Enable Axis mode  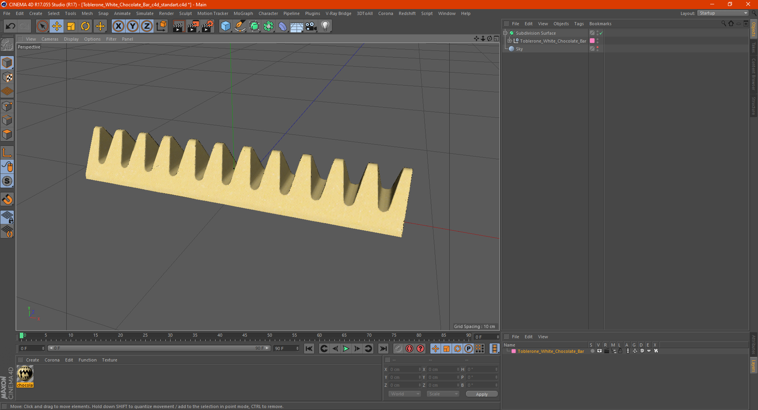click(7, 153)
